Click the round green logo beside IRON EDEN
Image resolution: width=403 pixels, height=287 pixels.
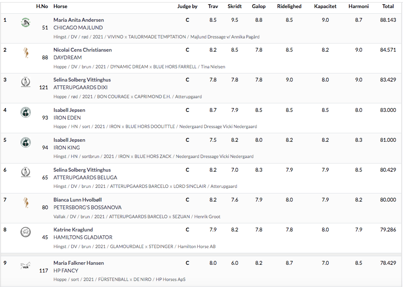[x=26, y=112]
